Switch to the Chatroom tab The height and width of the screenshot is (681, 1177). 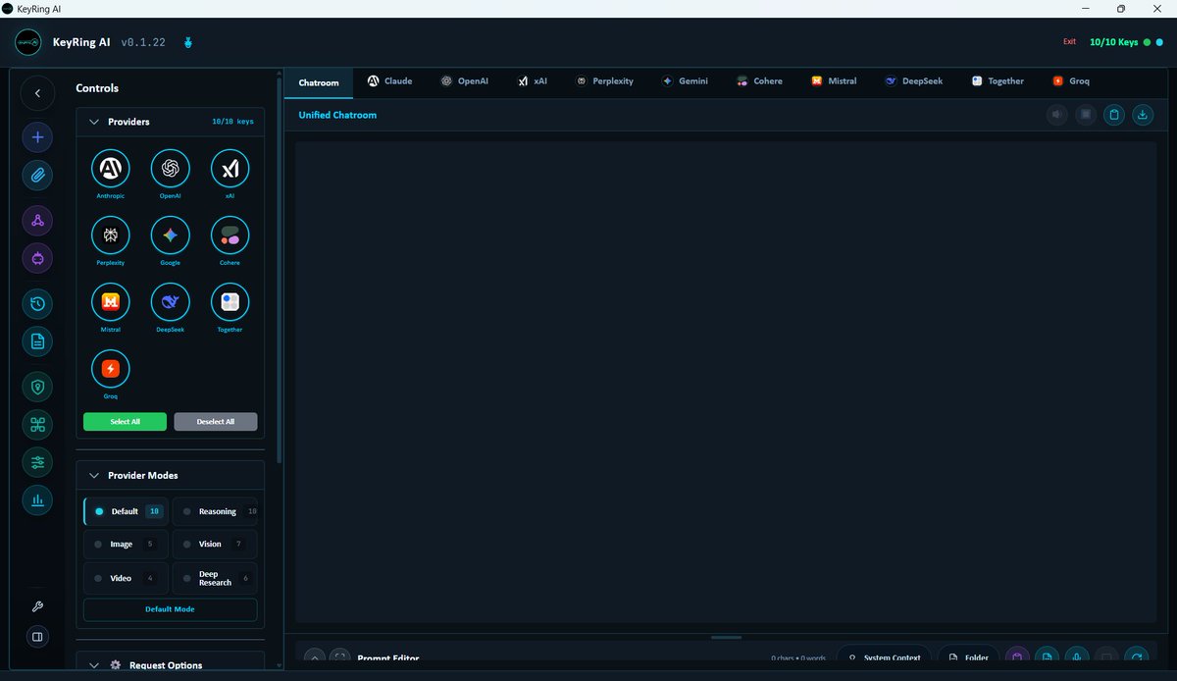pyautogui.click(x=319, y=82)
